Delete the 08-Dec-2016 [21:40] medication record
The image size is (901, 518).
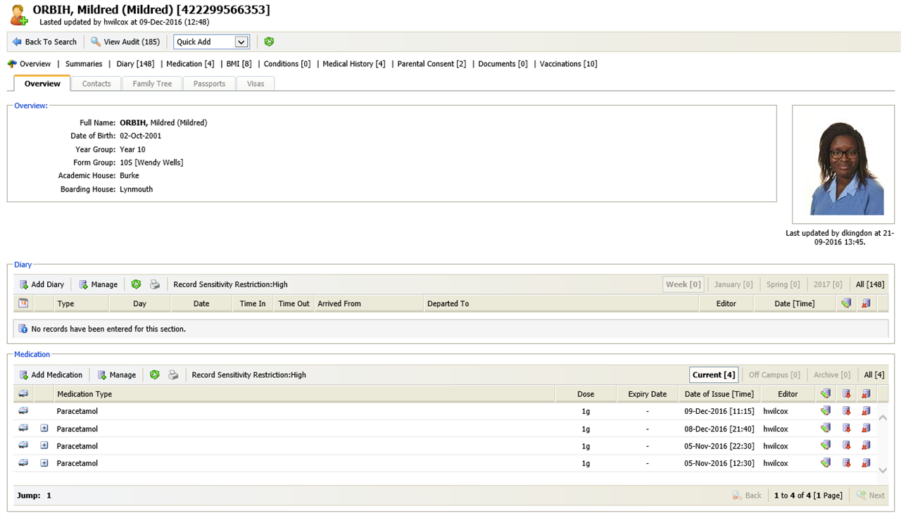(866, 429)
